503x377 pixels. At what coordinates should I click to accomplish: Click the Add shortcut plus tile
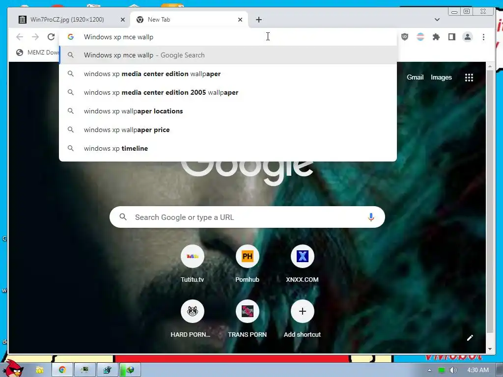pyautogui.click(x=302, y=311)
